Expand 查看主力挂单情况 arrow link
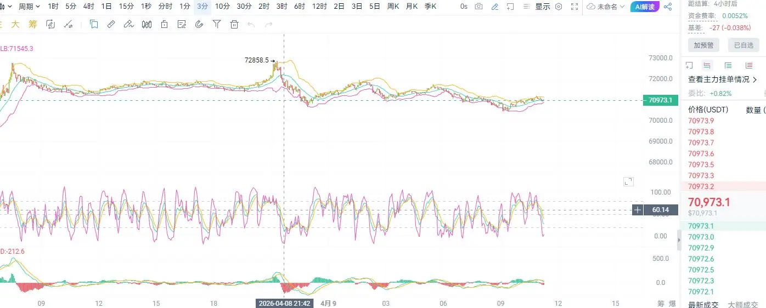 tap(723, 79)
